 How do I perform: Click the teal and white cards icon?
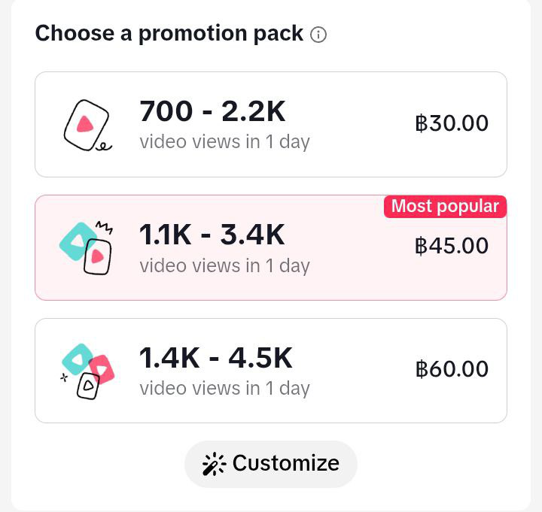pos(87,246)
